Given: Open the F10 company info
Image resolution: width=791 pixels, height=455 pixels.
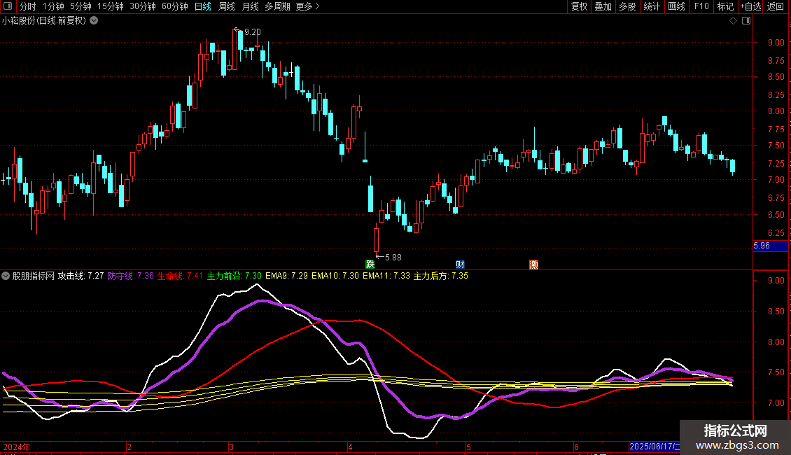Looking at the screenshot, I should coord(701,6).
